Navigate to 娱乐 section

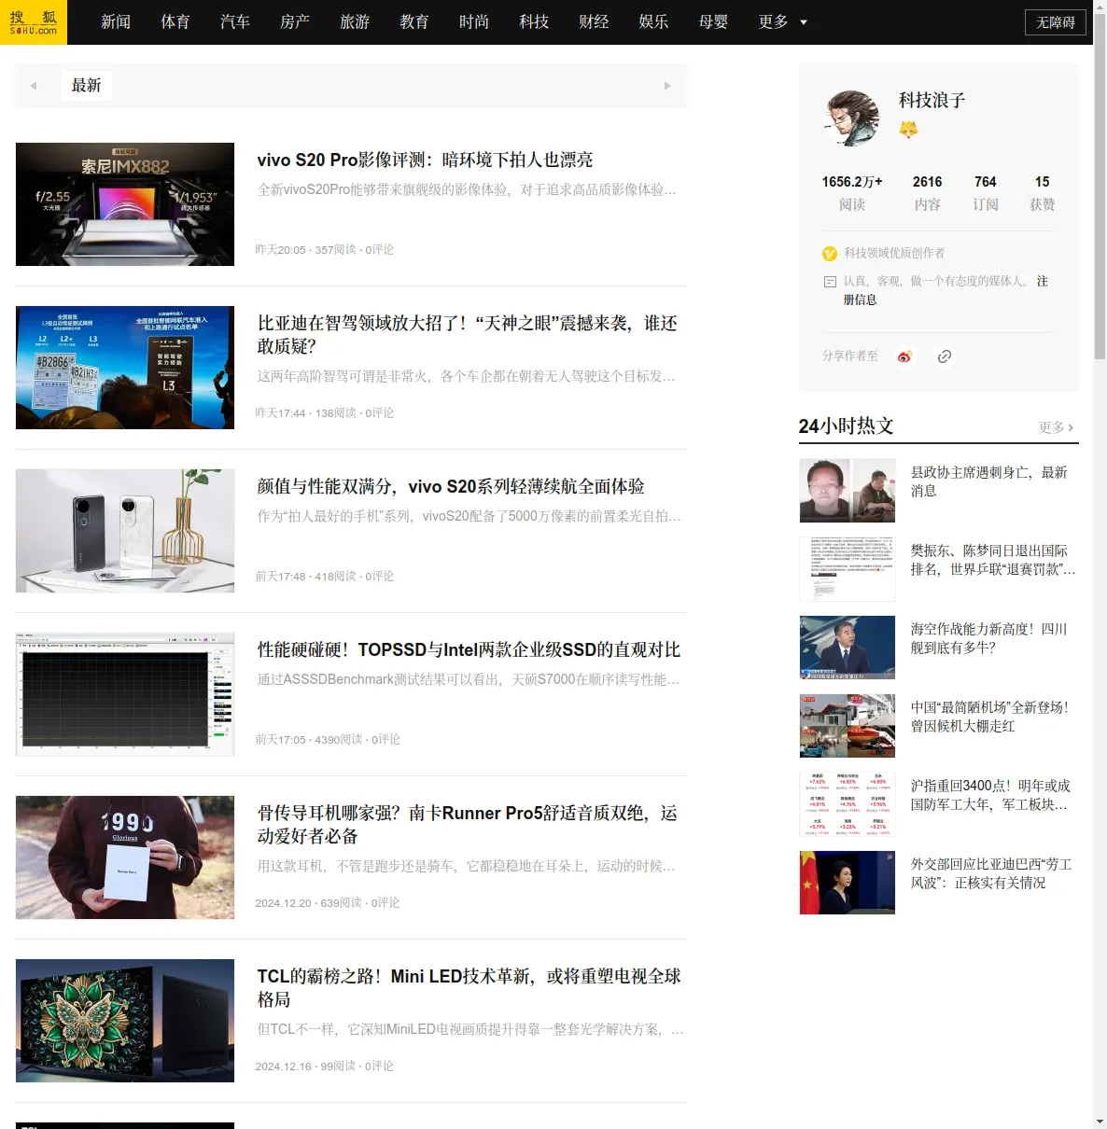tap(653, 21)
